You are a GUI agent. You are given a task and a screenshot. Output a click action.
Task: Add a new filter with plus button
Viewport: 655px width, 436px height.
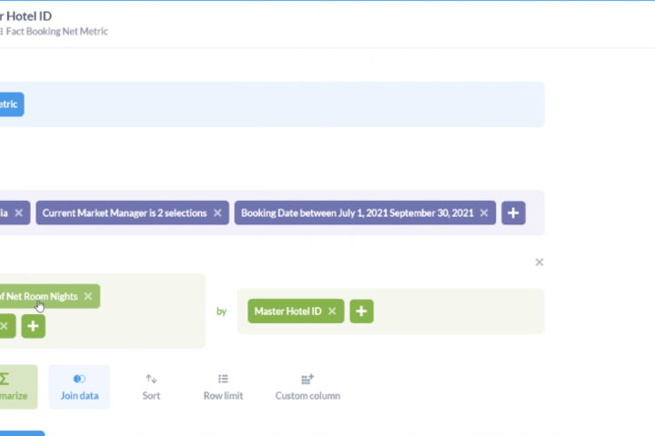(x=513, y=213)
